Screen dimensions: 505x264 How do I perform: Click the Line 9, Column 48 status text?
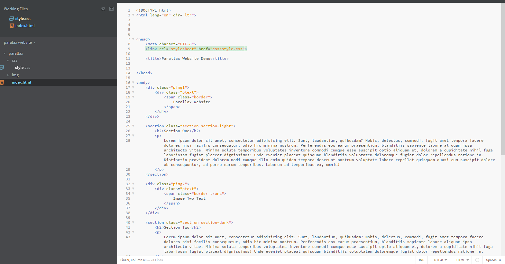133,260
